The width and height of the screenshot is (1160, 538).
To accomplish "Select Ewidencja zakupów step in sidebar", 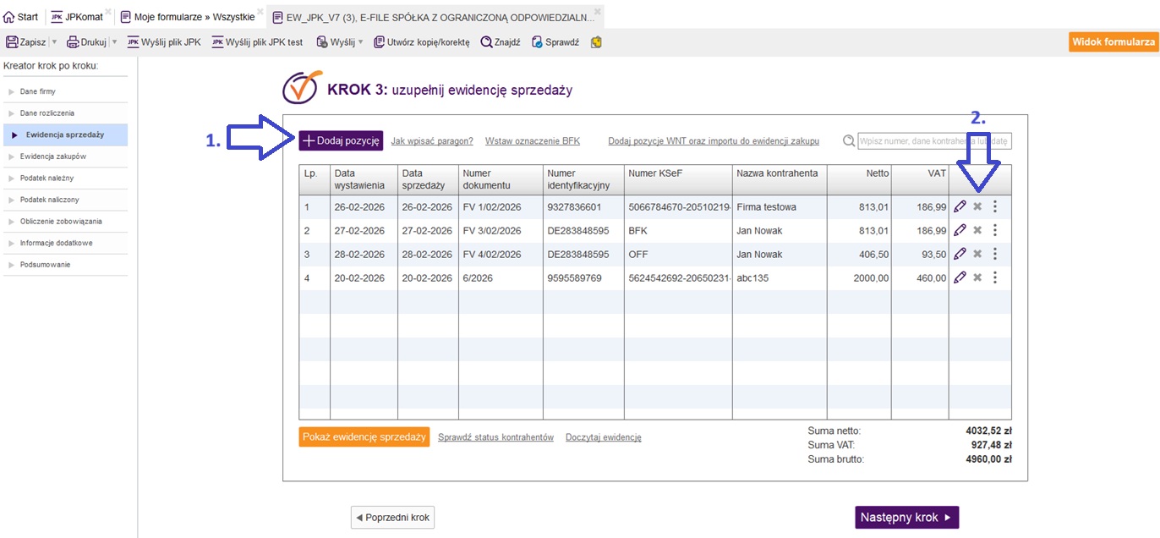I will pos(53,156).
